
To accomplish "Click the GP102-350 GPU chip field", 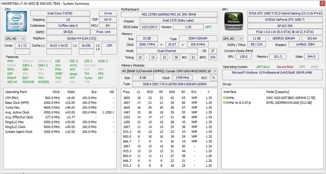I will (x=285, y=26).
